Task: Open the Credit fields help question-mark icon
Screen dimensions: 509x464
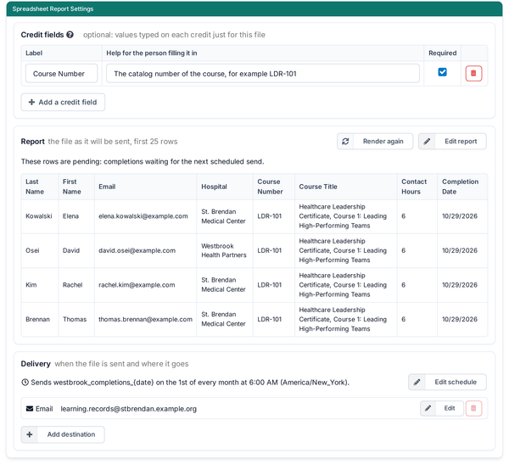Action: click(70, 35)
